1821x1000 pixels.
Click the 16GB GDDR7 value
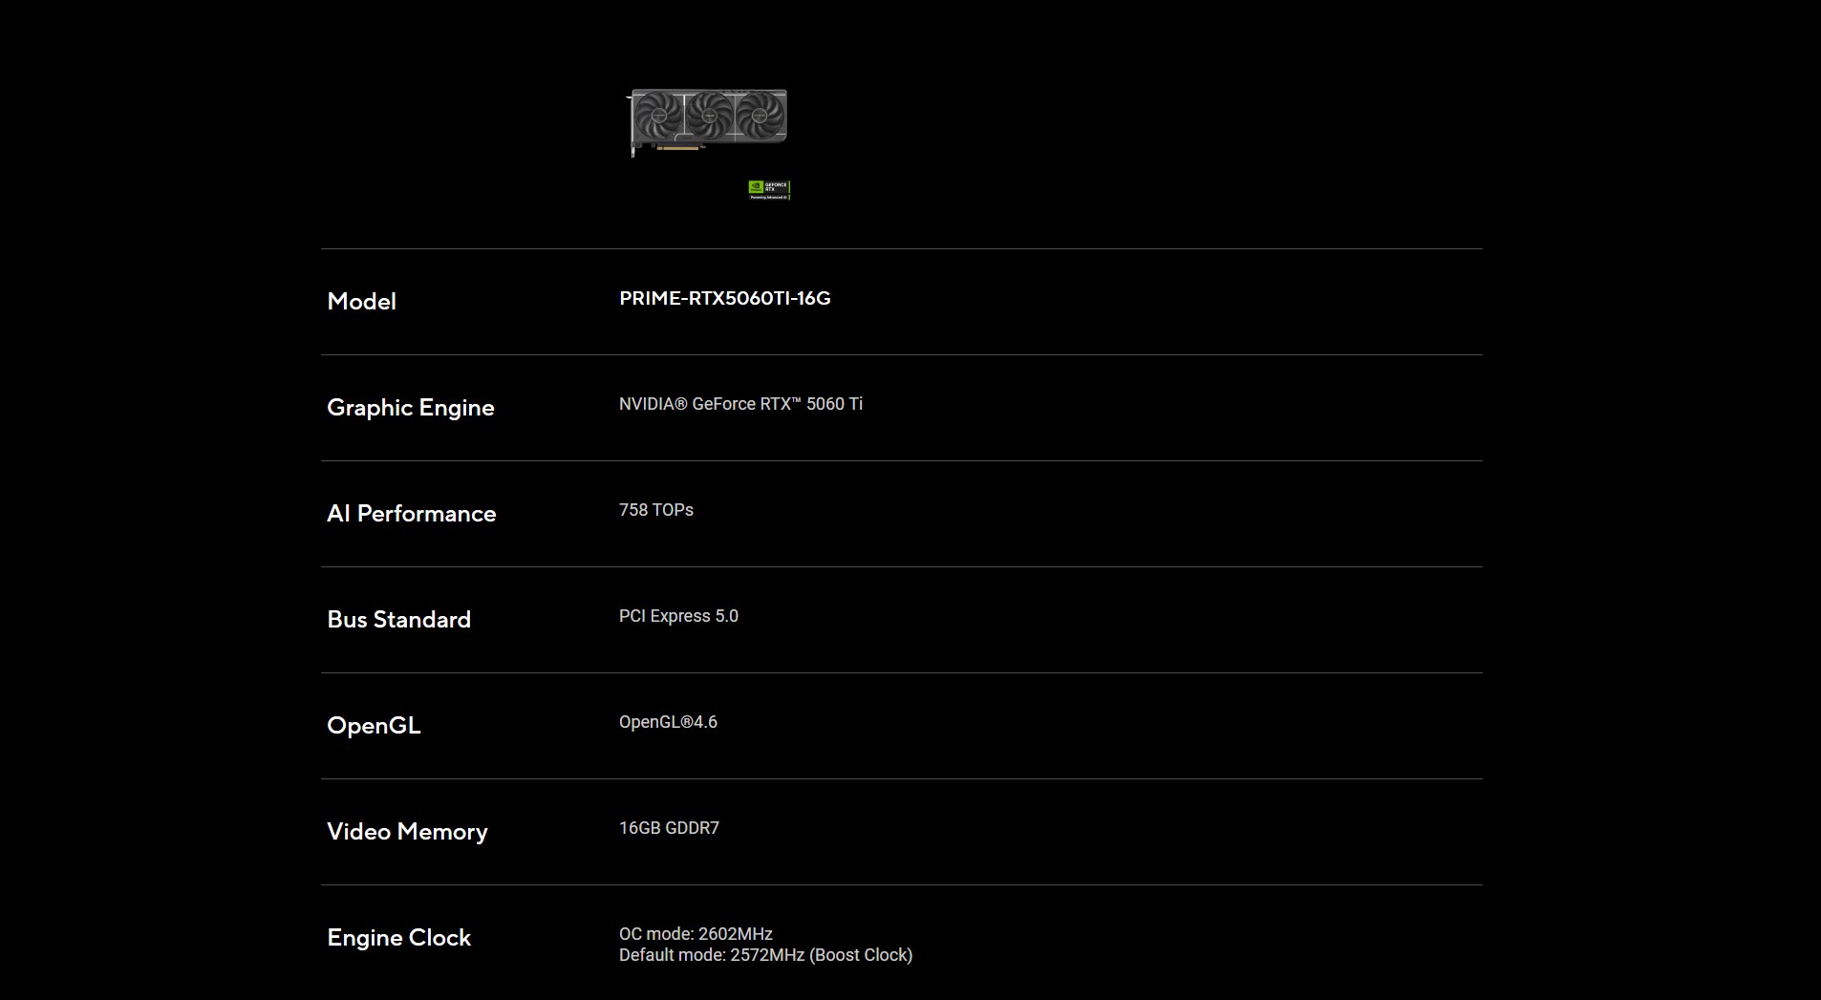669,828
